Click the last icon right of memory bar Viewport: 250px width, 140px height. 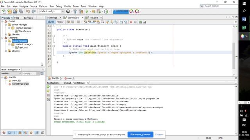tap(137, 11)
